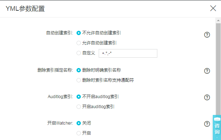Select 删除时明确索引名称 radio option
Image resolution: width=221 pixels, height=140 pixels.
(79, 70)
